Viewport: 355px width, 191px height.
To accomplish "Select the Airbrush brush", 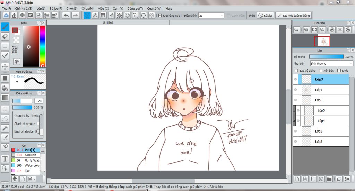I will click(x=25, y=155).
